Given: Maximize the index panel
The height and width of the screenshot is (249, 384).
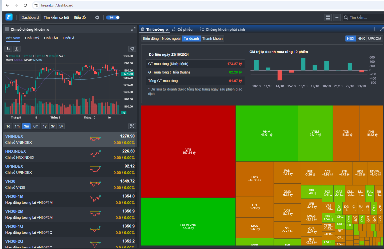Looking at the screenshot, I should click(133, 29).
